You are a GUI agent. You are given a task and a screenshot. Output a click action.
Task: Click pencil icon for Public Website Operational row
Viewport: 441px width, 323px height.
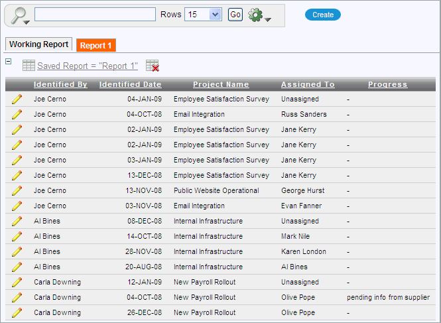click(17, 191)
